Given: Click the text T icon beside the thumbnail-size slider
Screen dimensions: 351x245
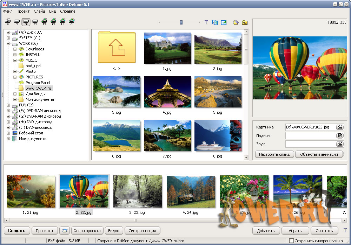Looking at the screenshot, I should (206, 22).
